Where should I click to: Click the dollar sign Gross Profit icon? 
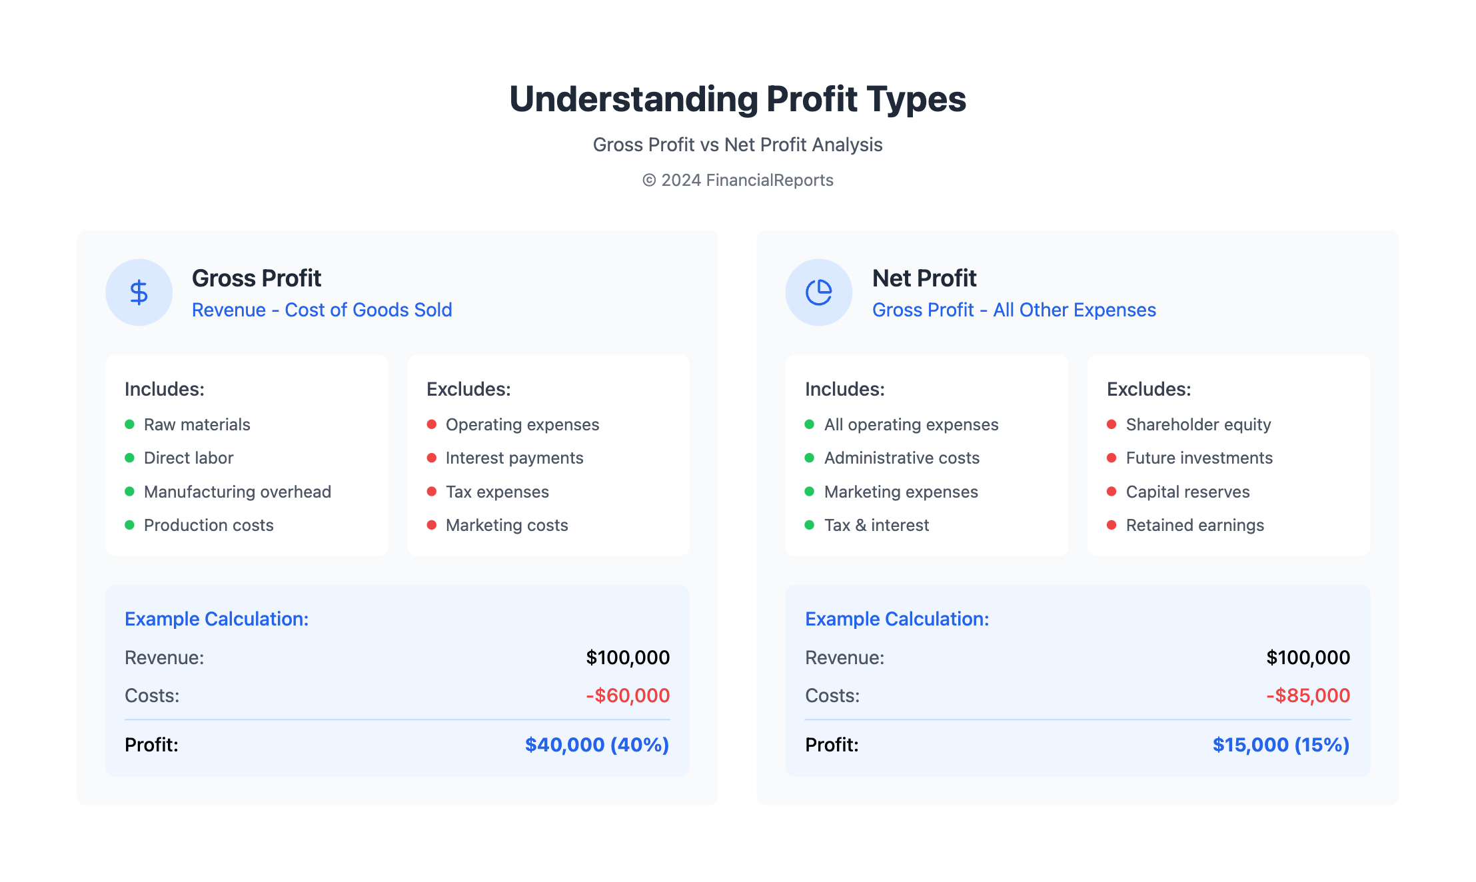click(139, 292)
